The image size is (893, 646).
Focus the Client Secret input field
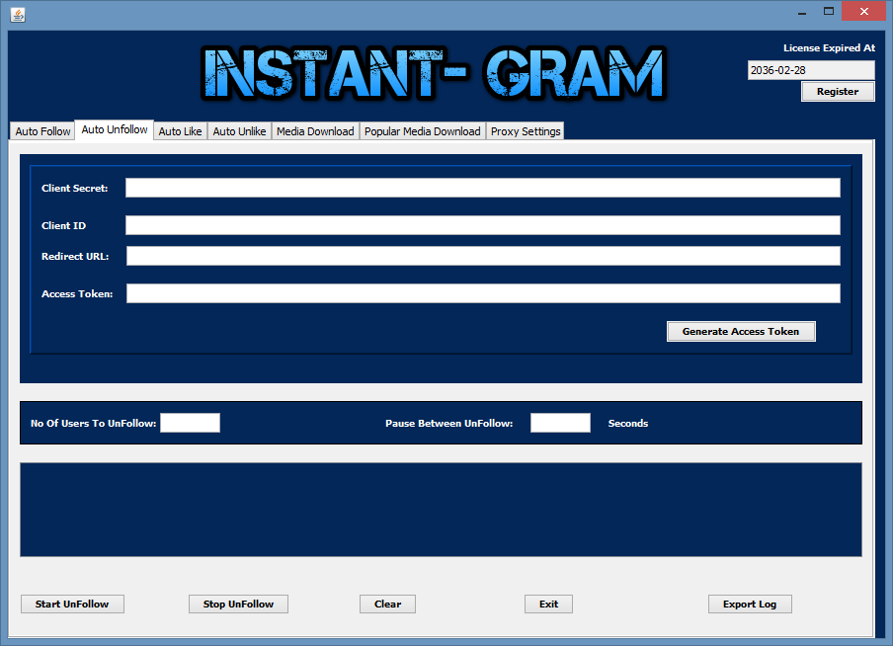[x=482, y=188]
